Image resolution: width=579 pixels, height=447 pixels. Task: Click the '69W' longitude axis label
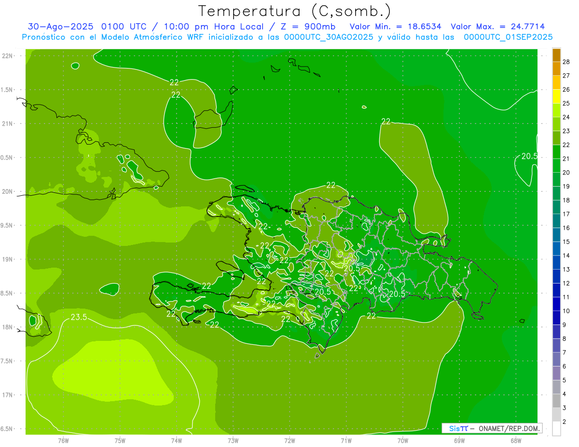[459, 440]
